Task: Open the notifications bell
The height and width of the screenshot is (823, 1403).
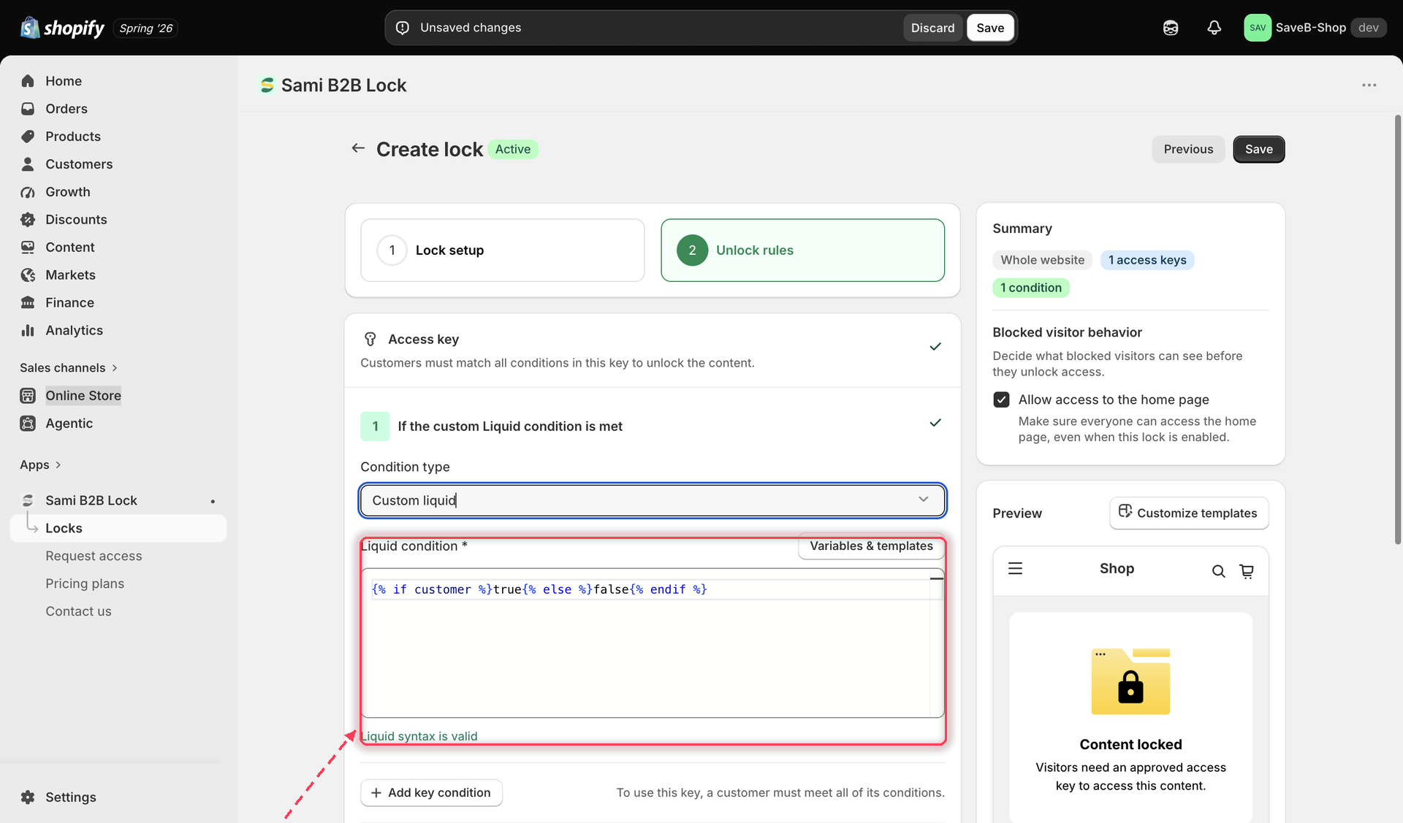Action: click(1214, 28)
